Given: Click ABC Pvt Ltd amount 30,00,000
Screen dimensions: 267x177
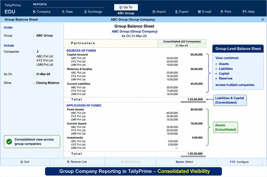Looking at the screenshot, I should pos(172,58).
